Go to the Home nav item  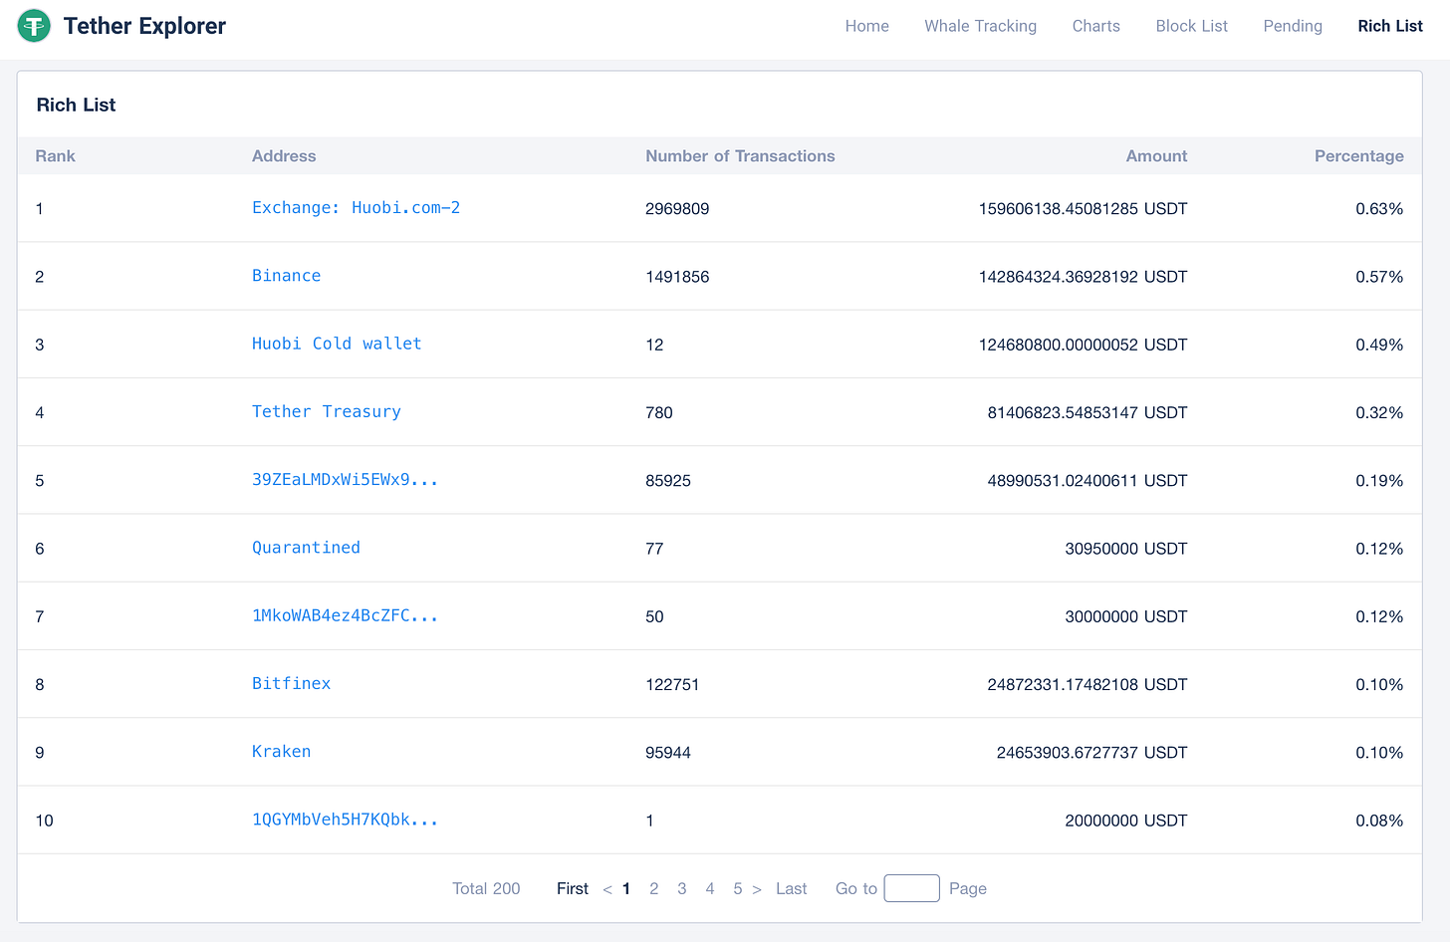(x=866, y=26)
